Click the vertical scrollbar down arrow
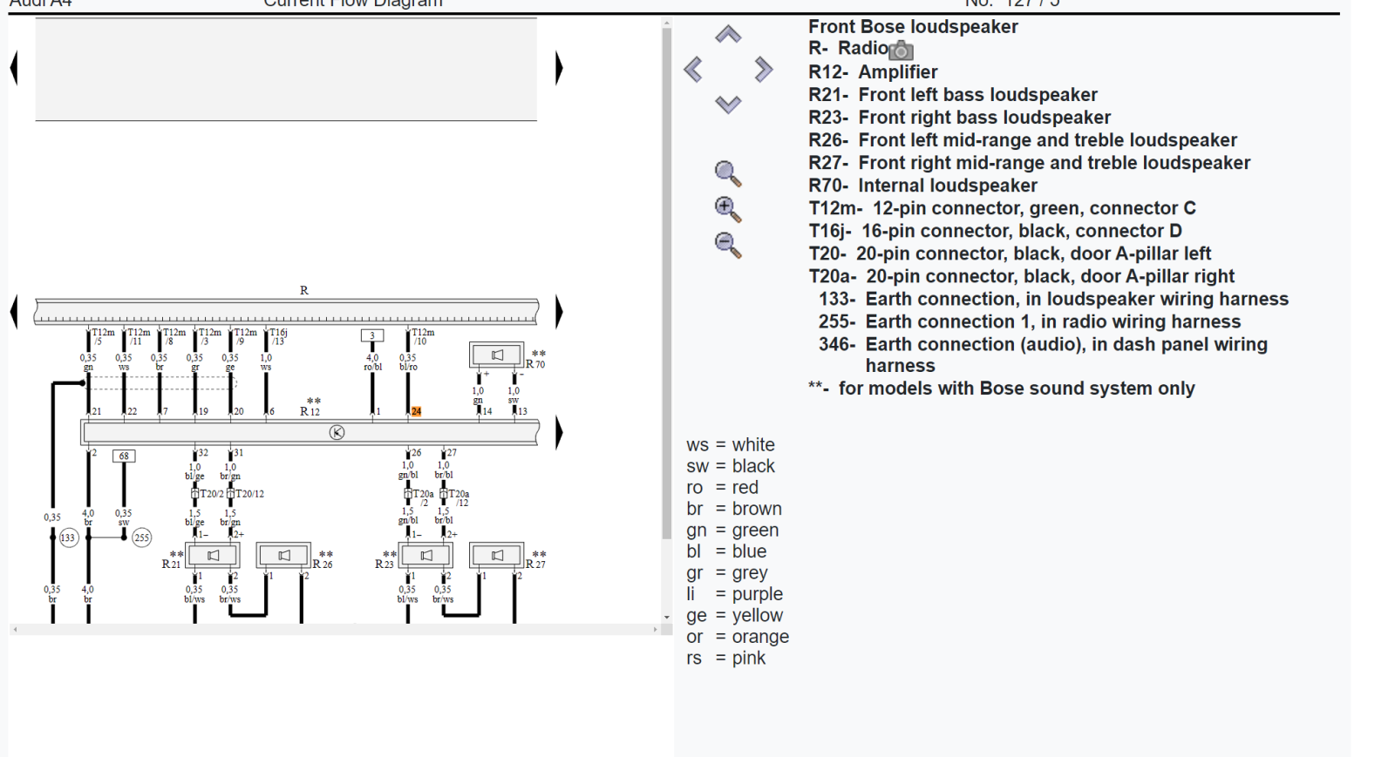The height and width of the screenshot is (757, 1395). pos(667,617)
